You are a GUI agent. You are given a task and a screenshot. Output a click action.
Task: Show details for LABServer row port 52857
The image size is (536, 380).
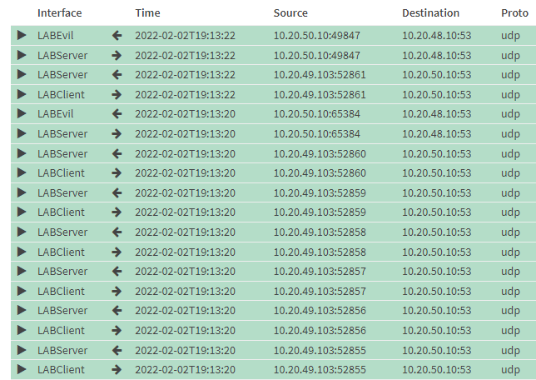(x=22, y=271)
